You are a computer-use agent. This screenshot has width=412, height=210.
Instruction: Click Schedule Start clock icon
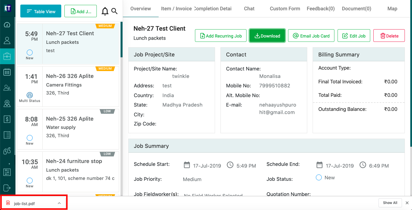tap(230, 165)
